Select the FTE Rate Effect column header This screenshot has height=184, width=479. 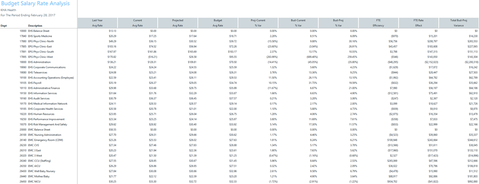419,23
